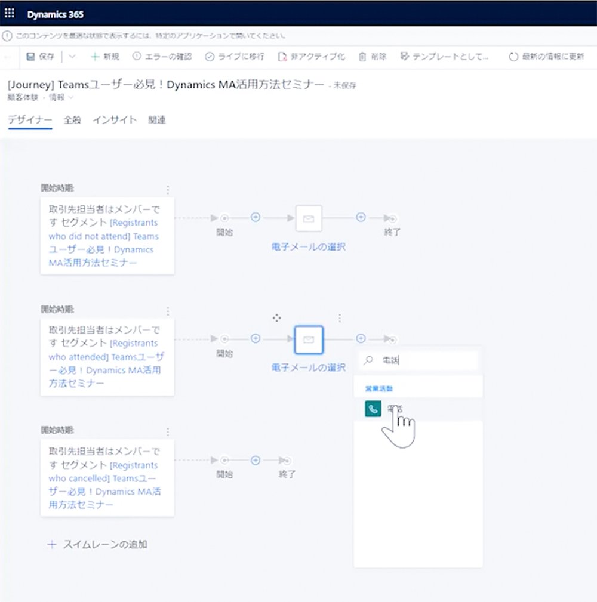Click the move handle above selected email tile
This screenshot has height=602, width=597.
[x=276, y=318]
